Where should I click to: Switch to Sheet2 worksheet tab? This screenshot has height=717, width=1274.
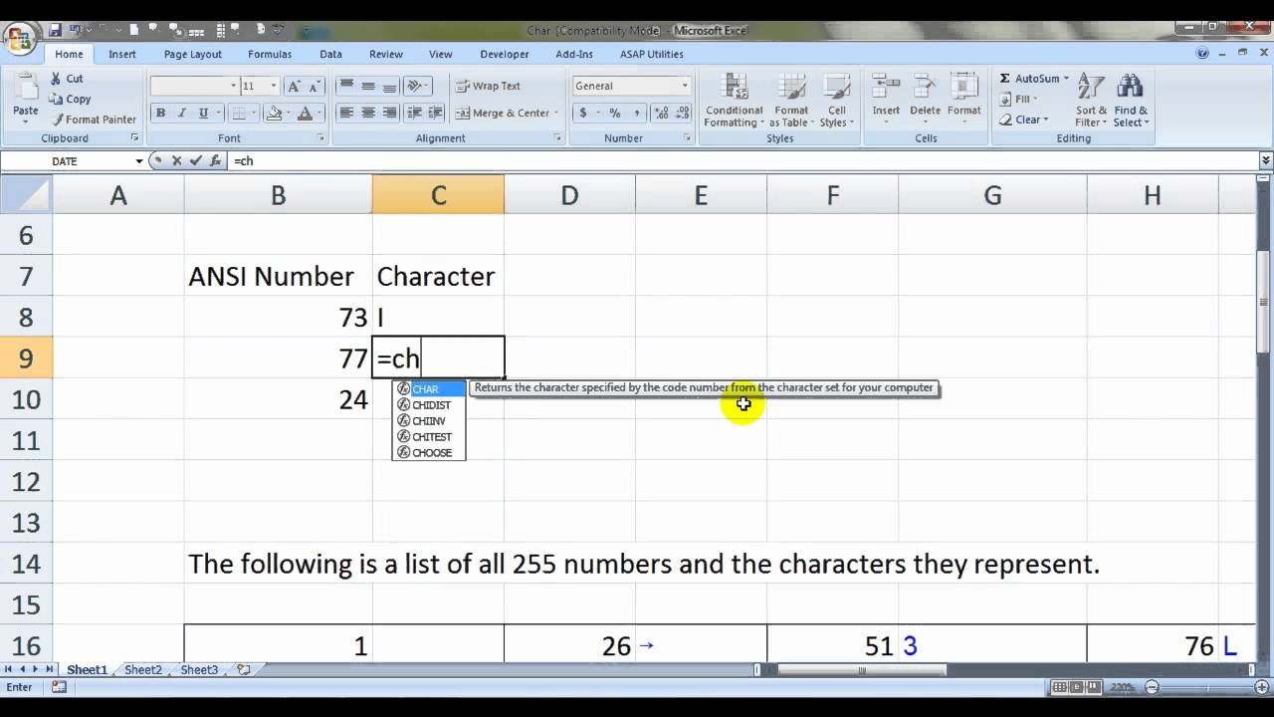(142, 670)
